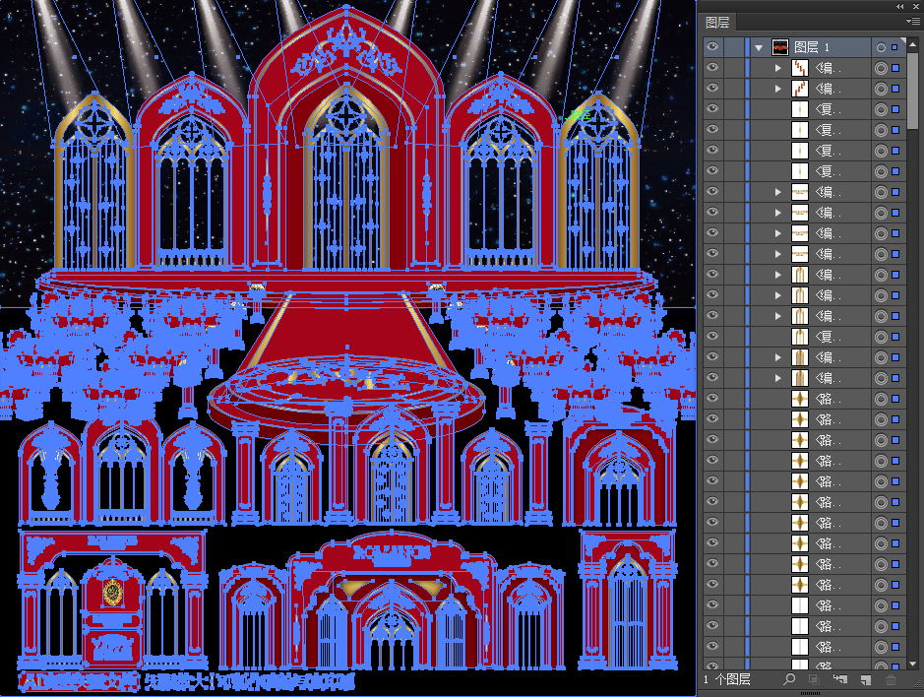Click the ascending red bars thumbnail
This screenshot has height=697, width=924.
point(800,89)
